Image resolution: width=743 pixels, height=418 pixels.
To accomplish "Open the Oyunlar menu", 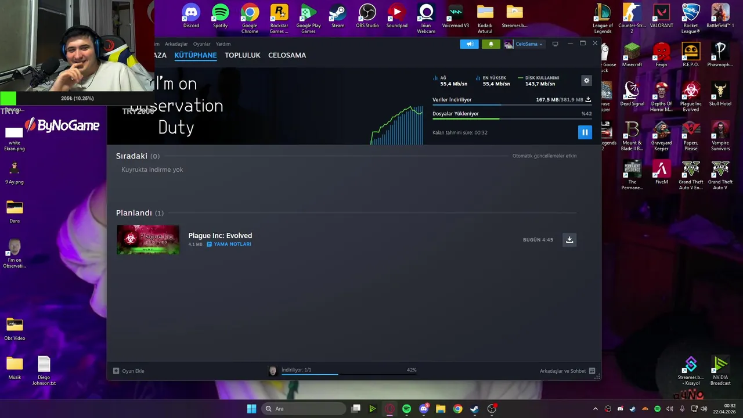I will click(x=202, y=44).
